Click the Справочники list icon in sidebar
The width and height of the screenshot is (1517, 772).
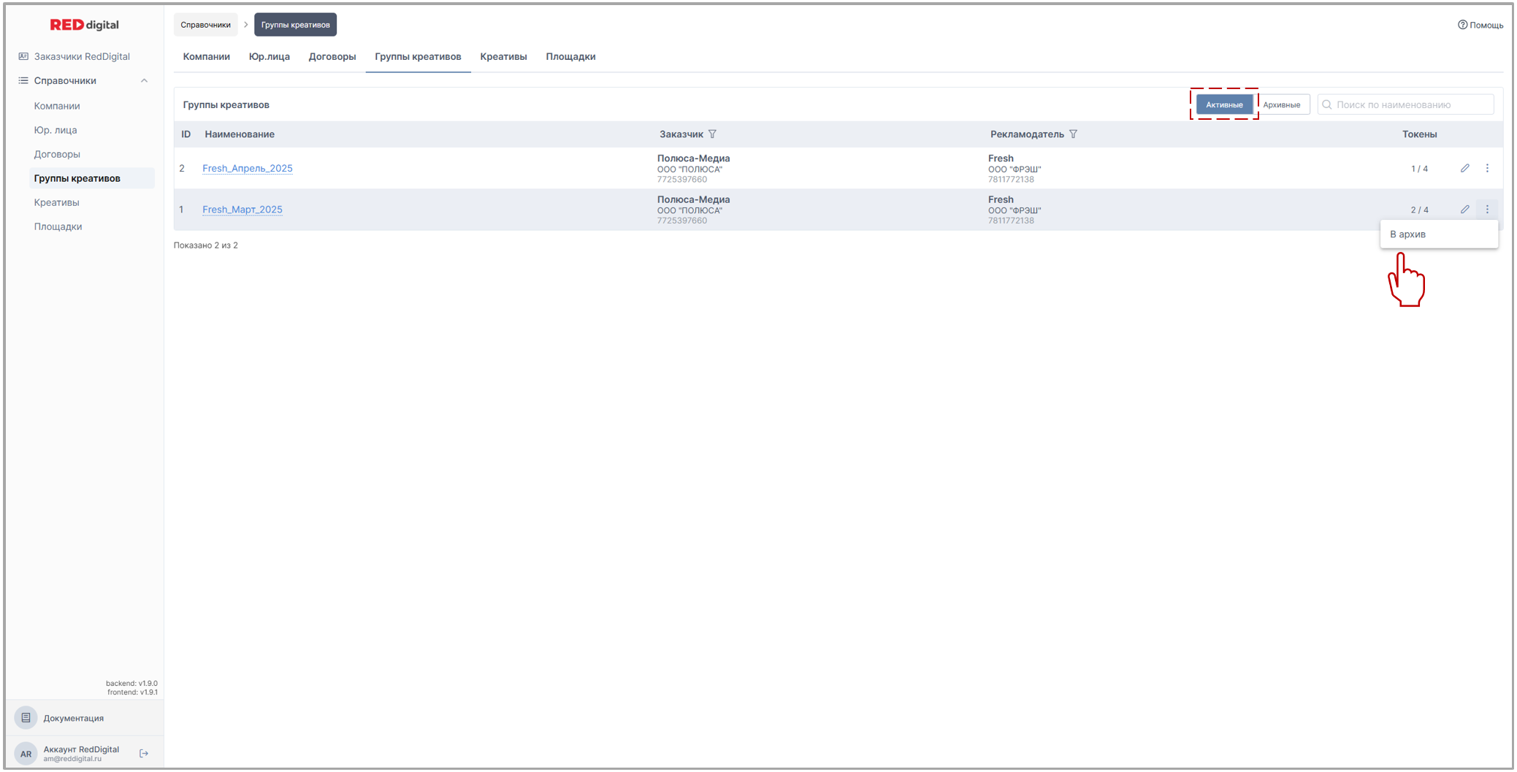(x=23, y=81)
